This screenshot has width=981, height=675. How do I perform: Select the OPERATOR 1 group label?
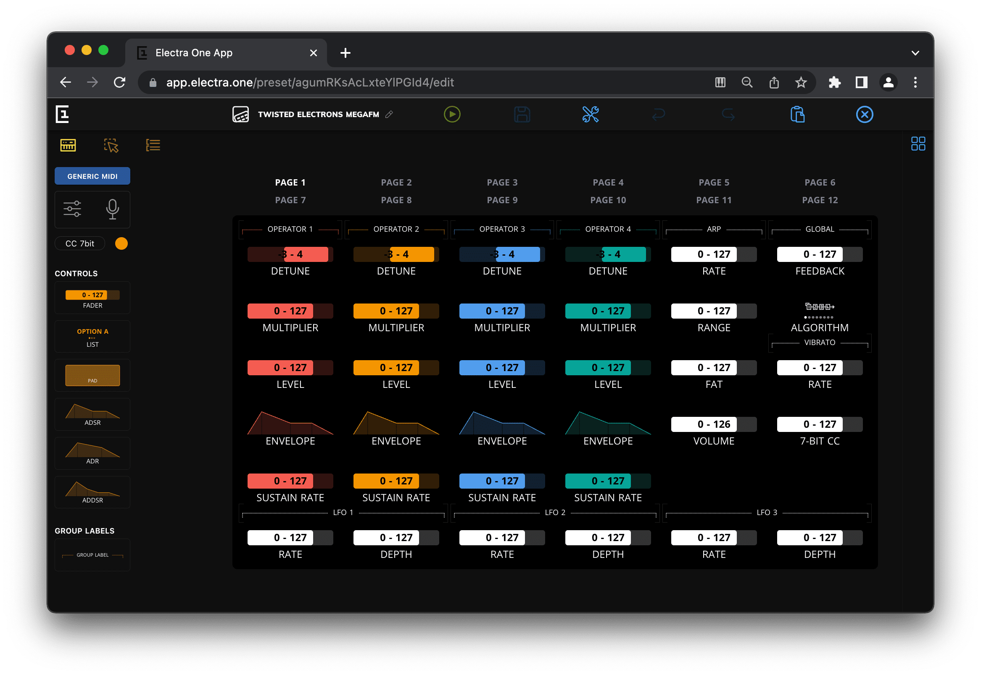click(290, 229)
